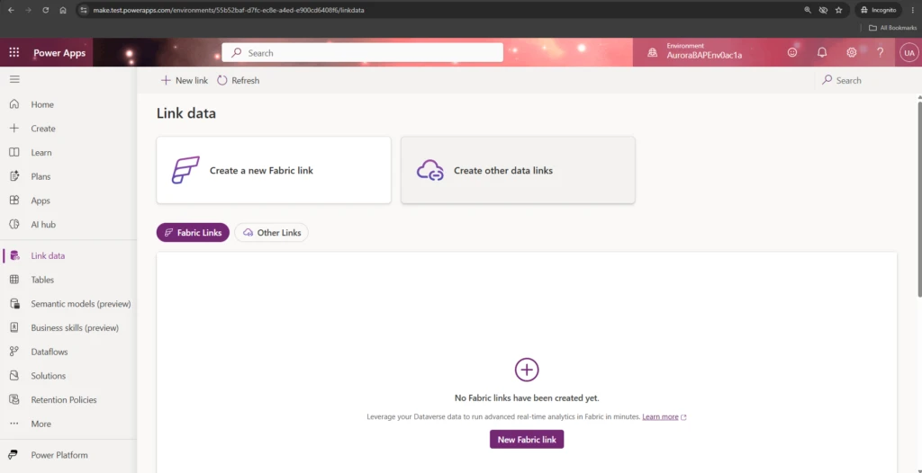This screenshot has height=473, width=922.
Task: Click the environment picker icon
Action: (652, 53)
